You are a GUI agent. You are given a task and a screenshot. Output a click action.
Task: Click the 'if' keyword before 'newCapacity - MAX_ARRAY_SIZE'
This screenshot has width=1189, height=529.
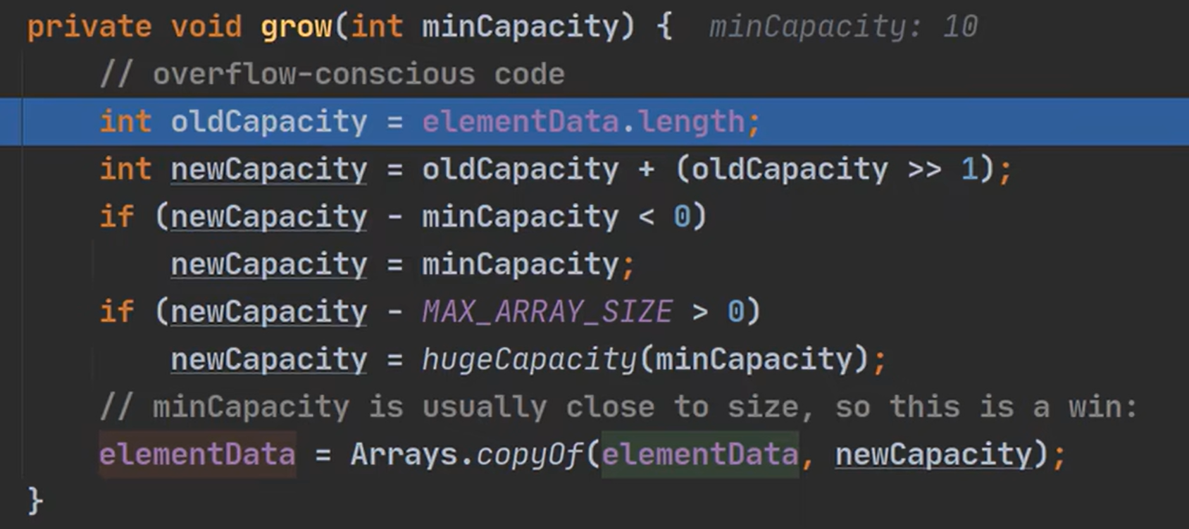[x=117, y=312]
